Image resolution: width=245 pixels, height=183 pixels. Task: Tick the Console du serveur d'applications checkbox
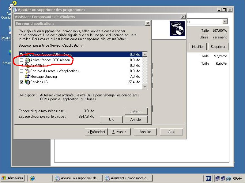[21, 71]
